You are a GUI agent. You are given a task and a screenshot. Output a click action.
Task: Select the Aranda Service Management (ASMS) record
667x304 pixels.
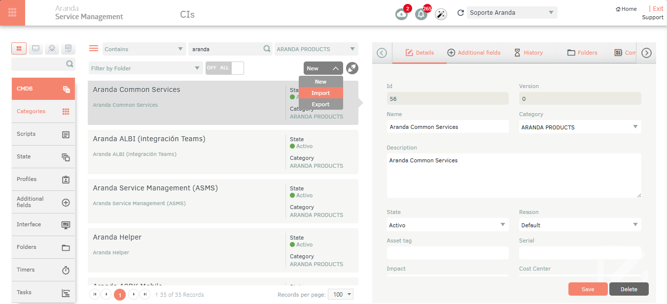point(223,201)
